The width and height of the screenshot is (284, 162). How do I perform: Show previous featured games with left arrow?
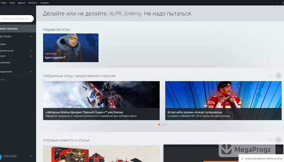point(270,76)
